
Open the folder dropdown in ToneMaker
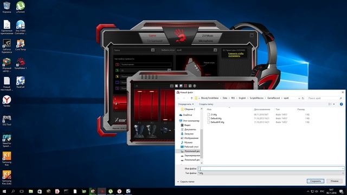(x=153, y=50)
